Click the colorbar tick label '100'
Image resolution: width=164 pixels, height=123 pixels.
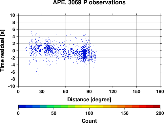point(89,113)
